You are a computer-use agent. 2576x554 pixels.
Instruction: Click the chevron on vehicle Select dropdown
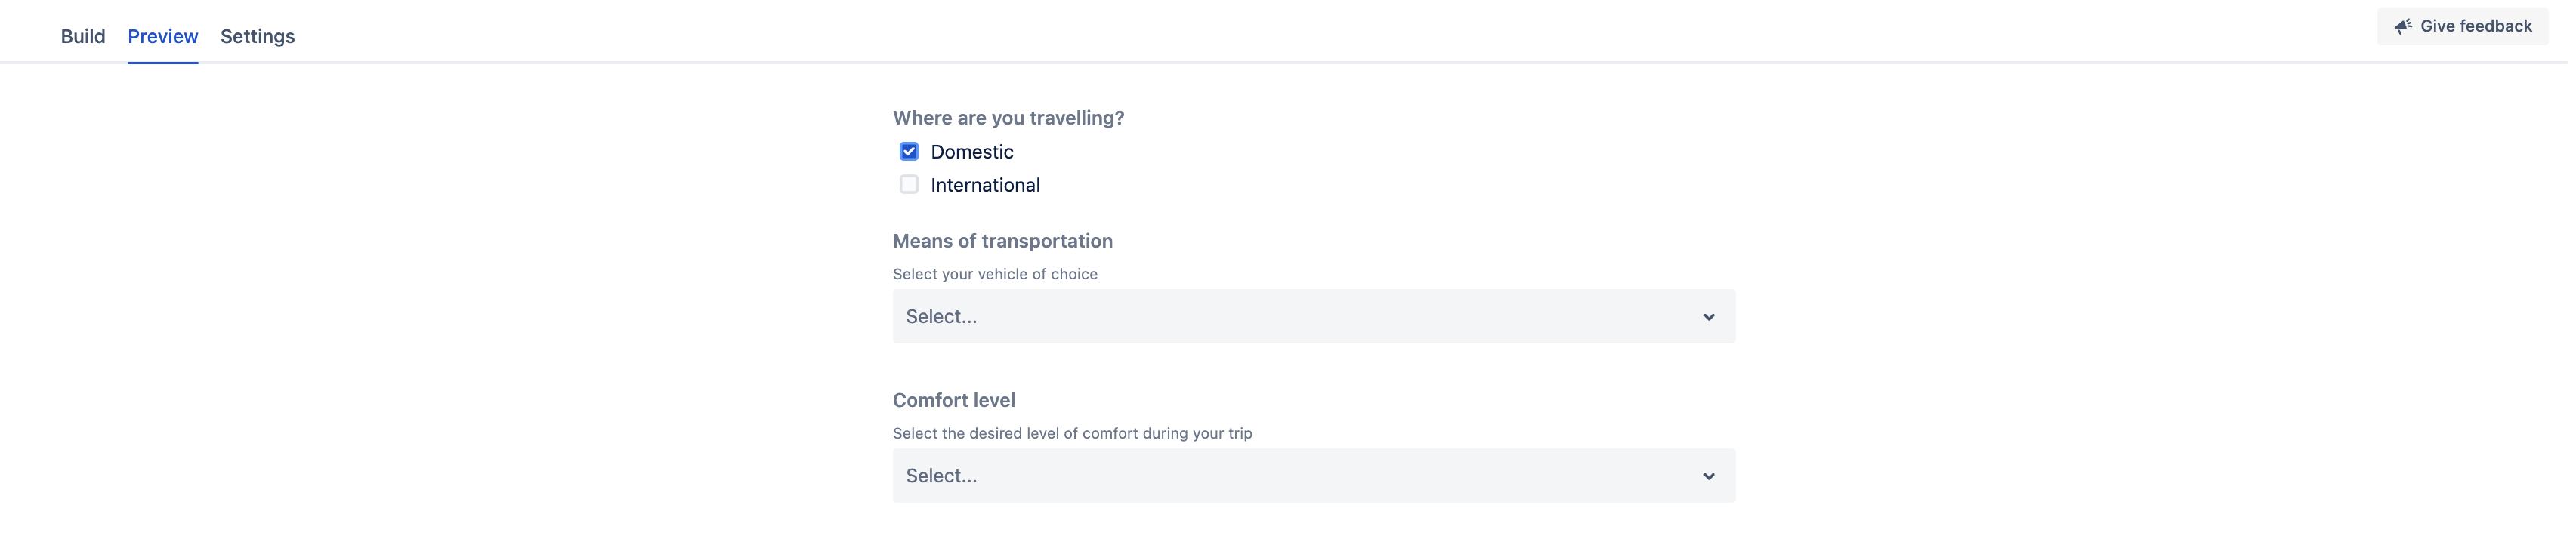tap(1709, 316)
